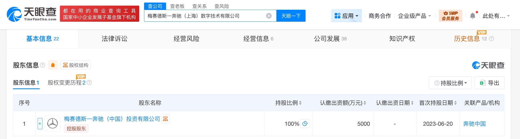Click the equity structure icon after shareholder name
The width and height of the screenshot is (520, 139).
(x=165, y=119)
